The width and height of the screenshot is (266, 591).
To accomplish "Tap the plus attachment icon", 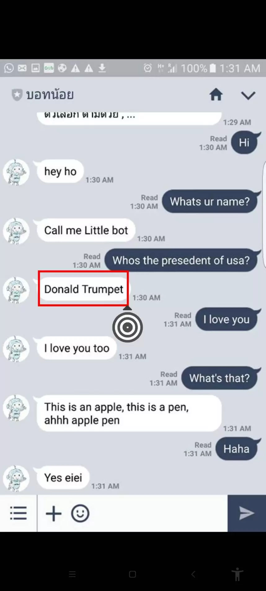I will 54,514.
